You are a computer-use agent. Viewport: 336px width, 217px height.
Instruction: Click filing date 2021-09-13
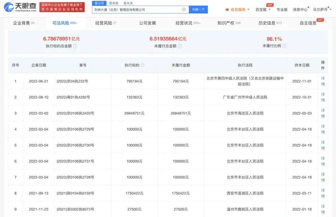point(39,193)
